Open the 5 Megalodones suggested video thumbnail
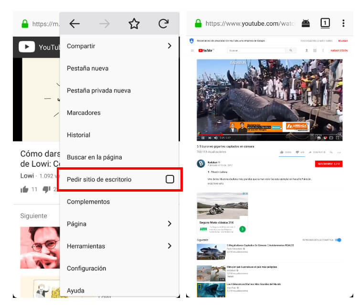The width and height of the screenshot is (358, 305). pos(211,252)
